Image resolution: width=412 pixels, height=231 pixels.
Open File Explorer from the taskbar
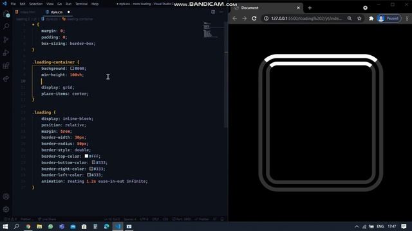click(x=39, y=227)
